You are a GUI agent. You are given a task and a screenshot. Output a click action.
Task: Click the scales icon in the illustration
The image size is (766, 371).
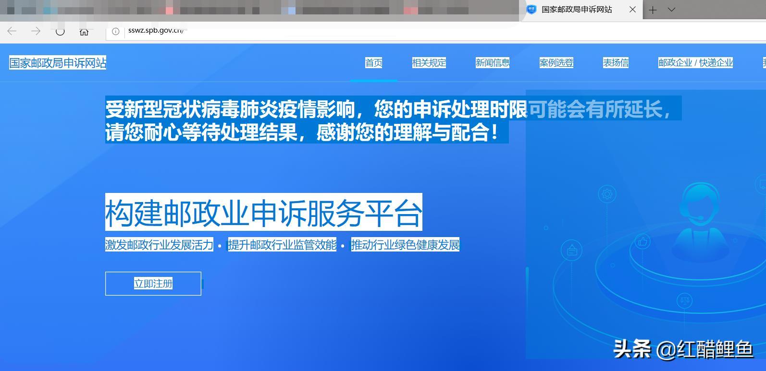pos(685,301)
